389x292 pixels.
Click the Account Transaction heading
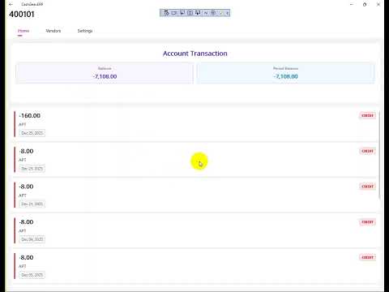(195, 54)
